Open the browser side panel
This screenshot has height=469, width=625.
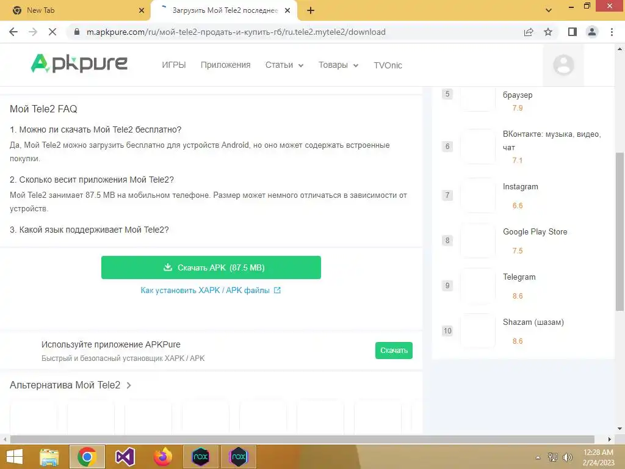[x=573, y=32]
